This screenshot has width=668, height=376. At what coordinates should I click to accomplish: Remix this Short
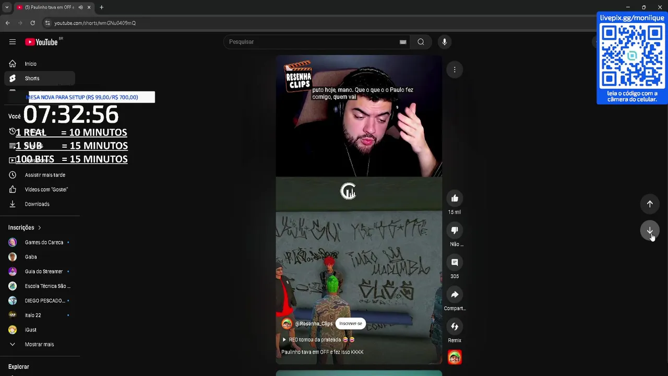tap(455, 326)
